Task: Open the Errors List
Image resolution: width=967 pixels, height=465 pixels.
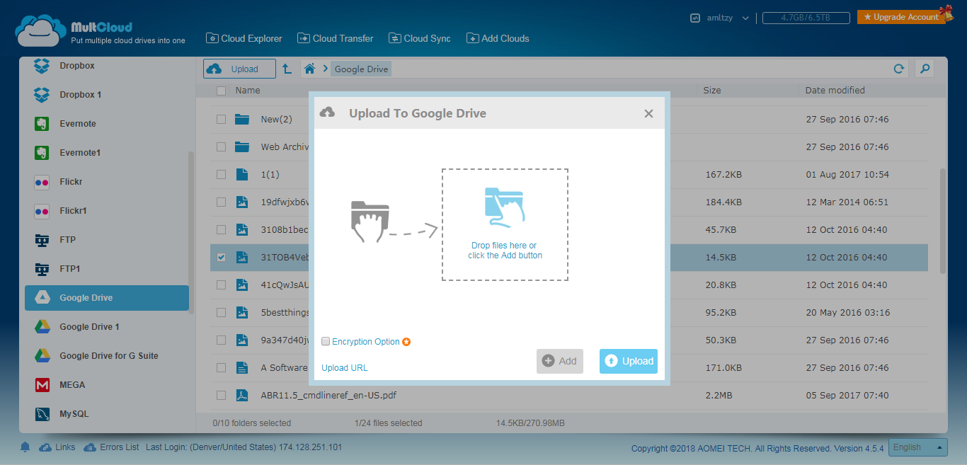Action: [111, 447]
